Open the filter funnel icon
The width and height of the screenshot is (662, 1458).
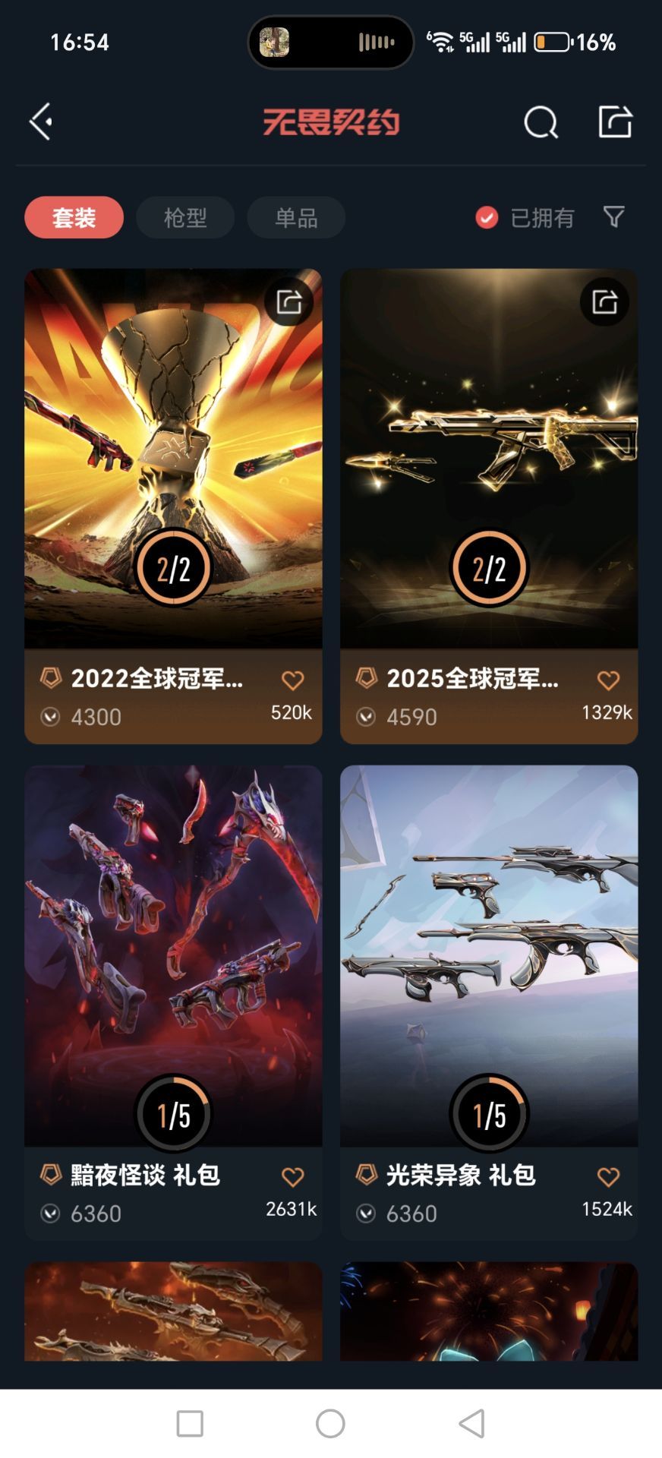614,217
